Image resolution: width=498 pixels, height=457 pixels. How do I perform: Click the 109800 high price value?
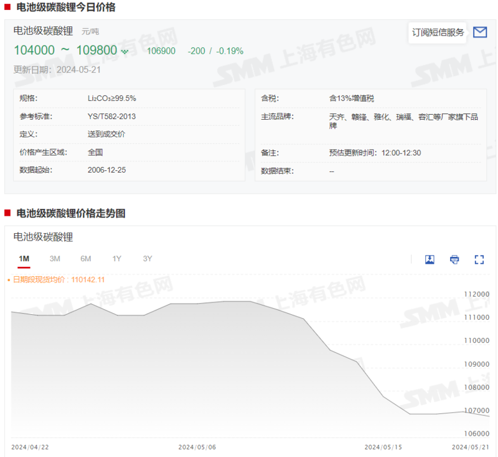pyautogui.click(x=96, y=51)
